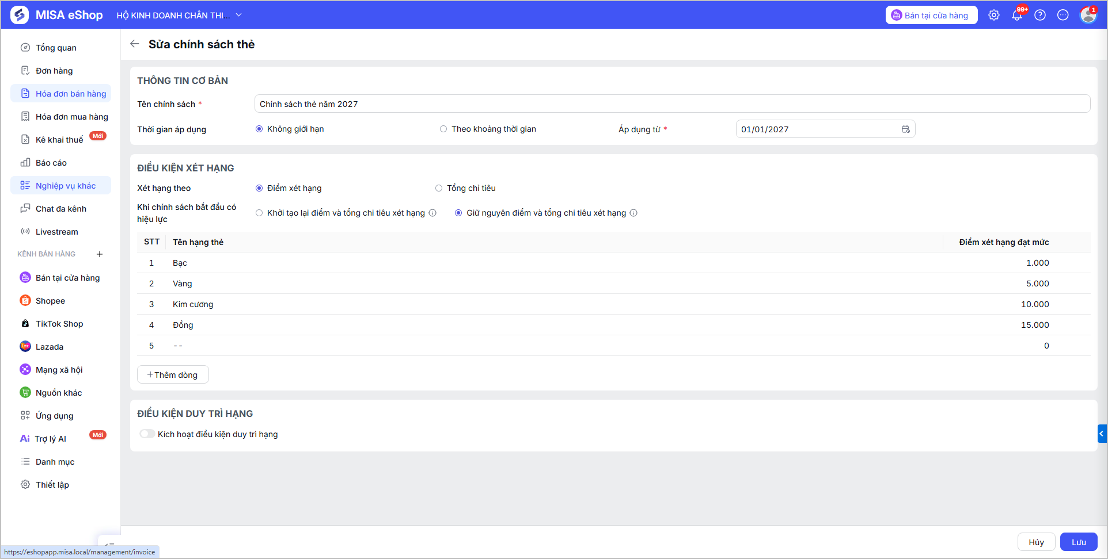Click the info icon beside Khởi tạo lại điểm
Screen dimensions: 1108x559
click(432, 213)
